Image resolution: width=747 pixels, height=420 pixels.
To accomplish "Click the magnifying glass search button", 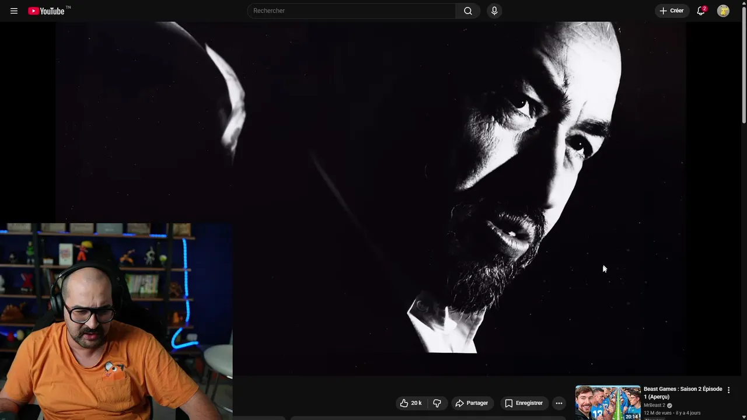I will [468, 10].
